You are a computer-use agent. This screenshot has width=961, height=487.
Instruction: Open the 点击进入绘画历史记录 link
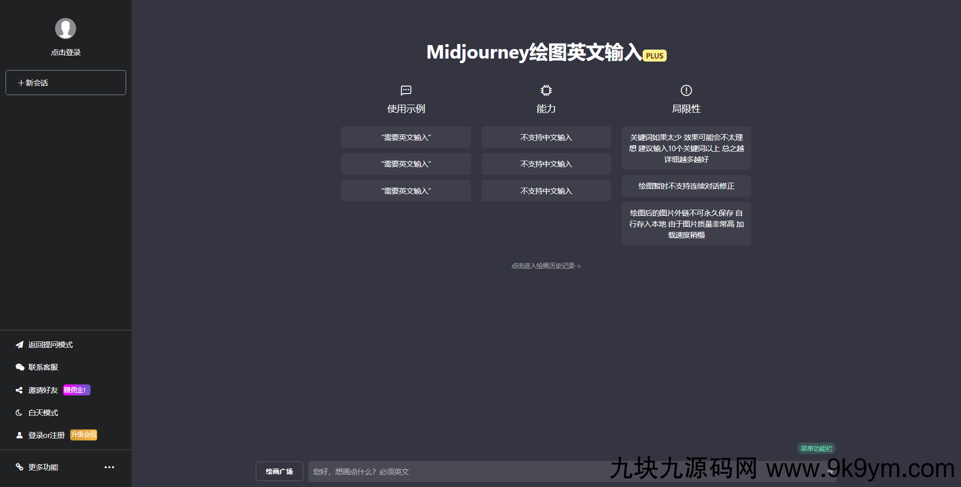tap(546, 266)
